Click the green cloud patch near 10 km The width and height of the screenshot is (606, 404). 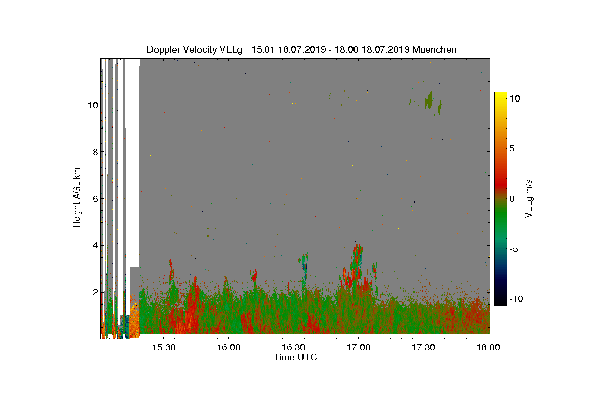pos(429,100)
